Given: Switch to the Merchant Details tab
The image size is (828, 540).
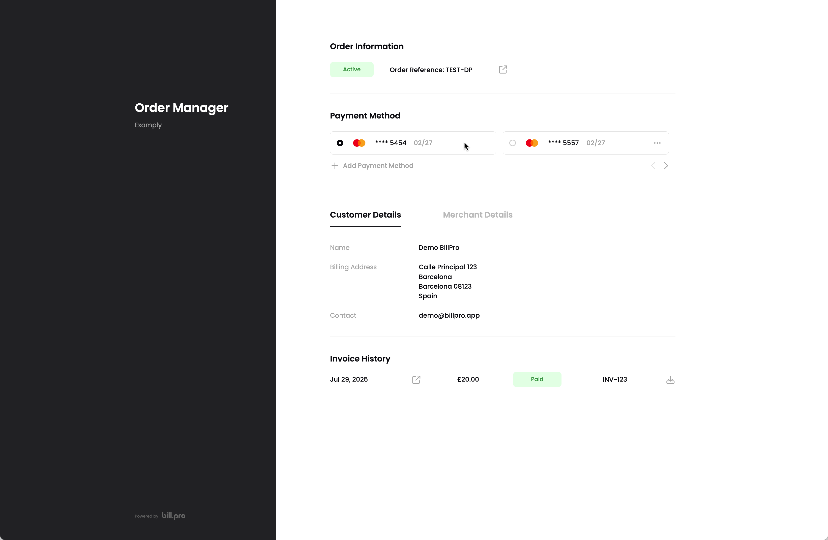Looking at the screenshot, I should (x=477, y=215).
